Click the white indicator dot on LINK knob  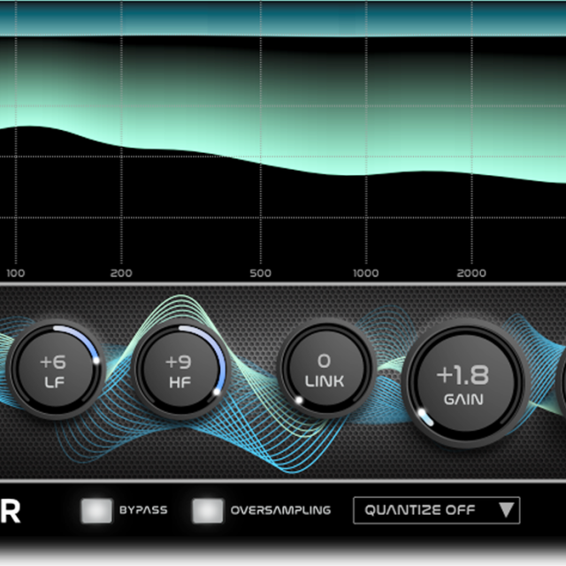tap(299, 401)
